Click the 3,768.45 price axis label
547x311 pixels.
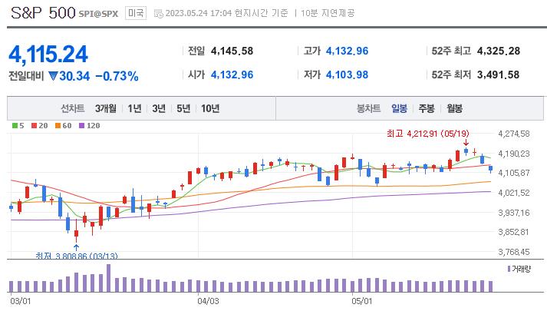(514, 252)
